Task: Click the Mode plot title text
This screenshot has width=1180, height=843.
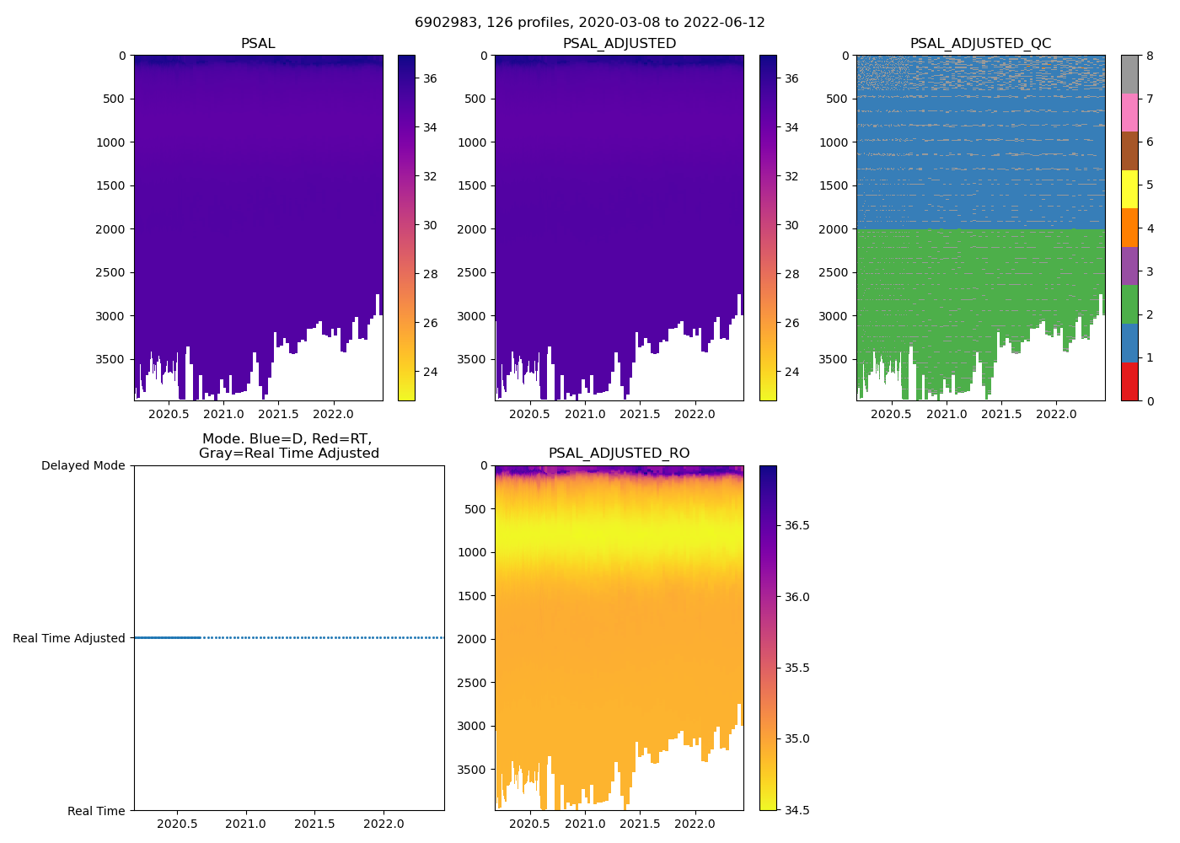Action: pos(288,446)
